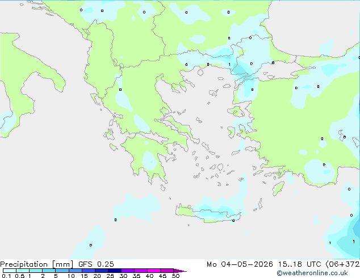Select the 2–5 mm legend color box

click(x=49, y=271)
